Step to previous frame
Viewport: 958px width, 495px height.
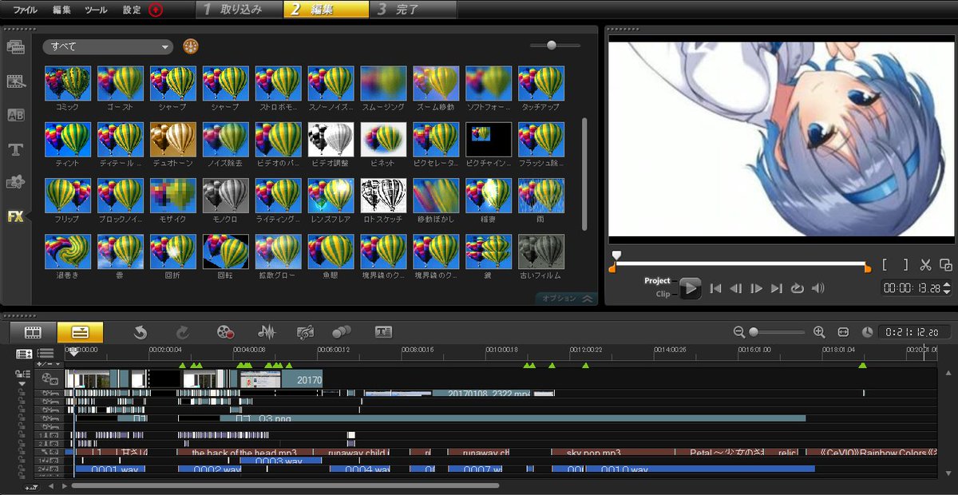pyautogui.click(x=736, y=288)
